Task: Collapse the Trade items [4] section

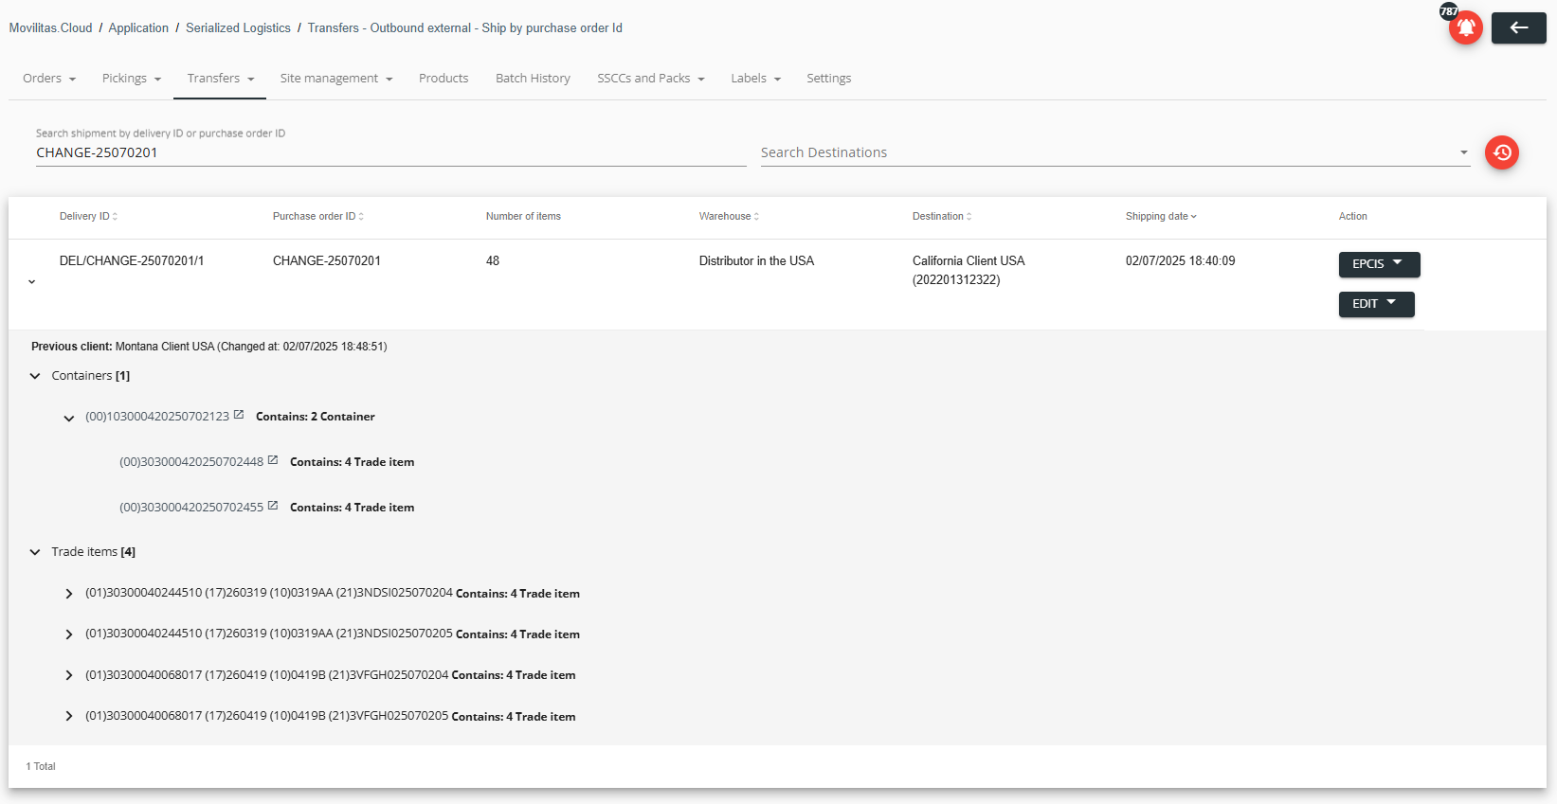Action: (35, 552)
